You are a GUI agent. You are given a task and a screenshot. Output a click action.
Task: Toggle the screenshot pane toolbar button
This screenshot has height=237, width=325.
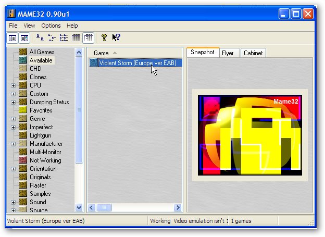[24, 38]
